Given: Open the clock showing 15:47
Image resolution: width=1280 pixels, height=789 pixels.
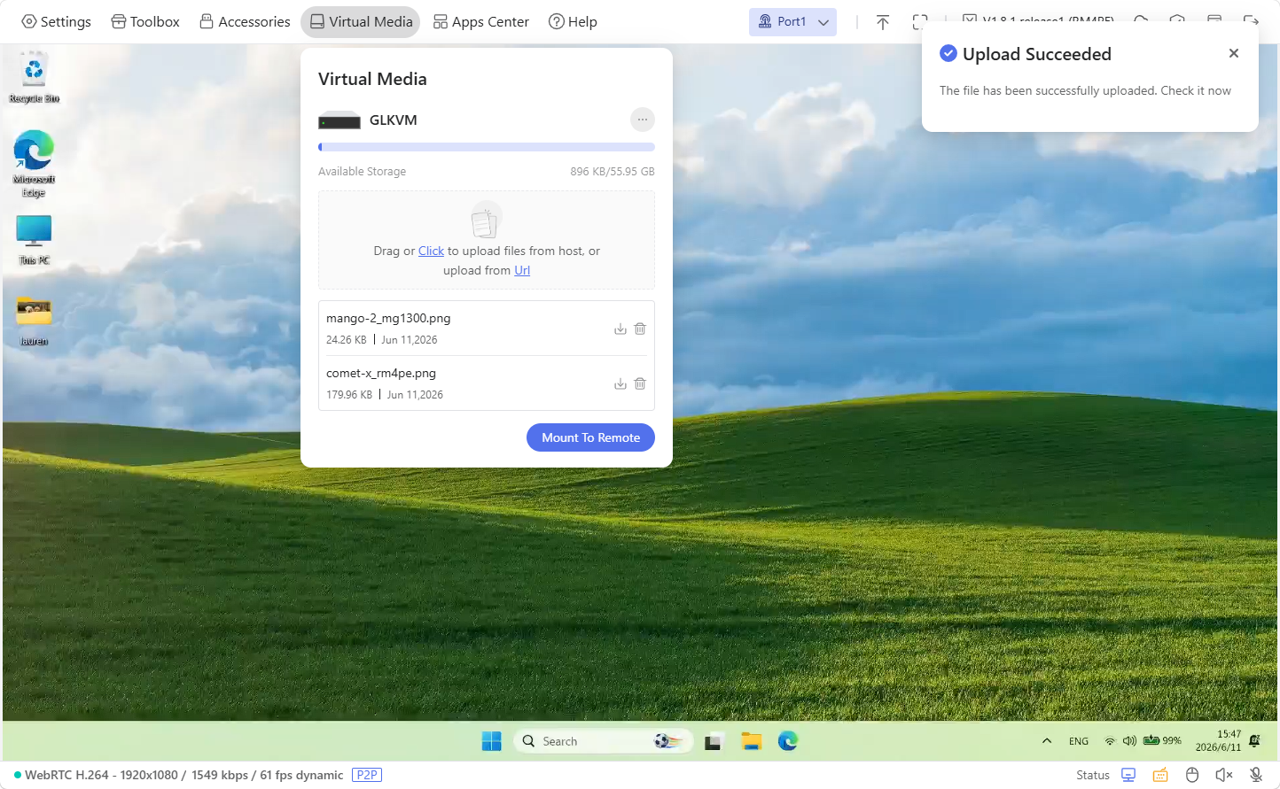Looking at the screenshot, I should coord(1219,741).
